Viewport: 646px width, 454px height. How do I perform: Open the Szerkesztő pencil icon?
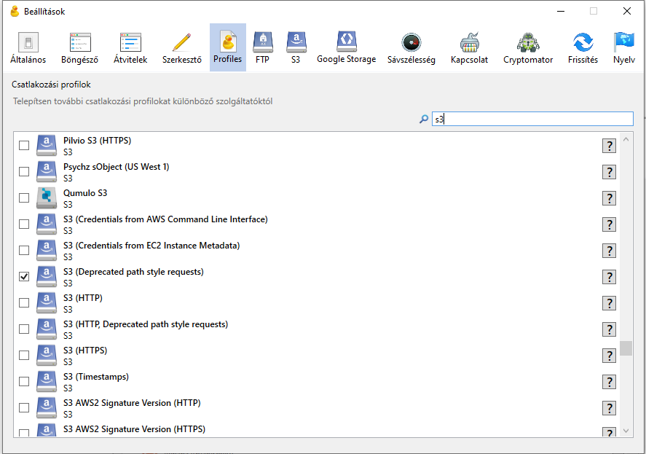[x=181, y=47]
